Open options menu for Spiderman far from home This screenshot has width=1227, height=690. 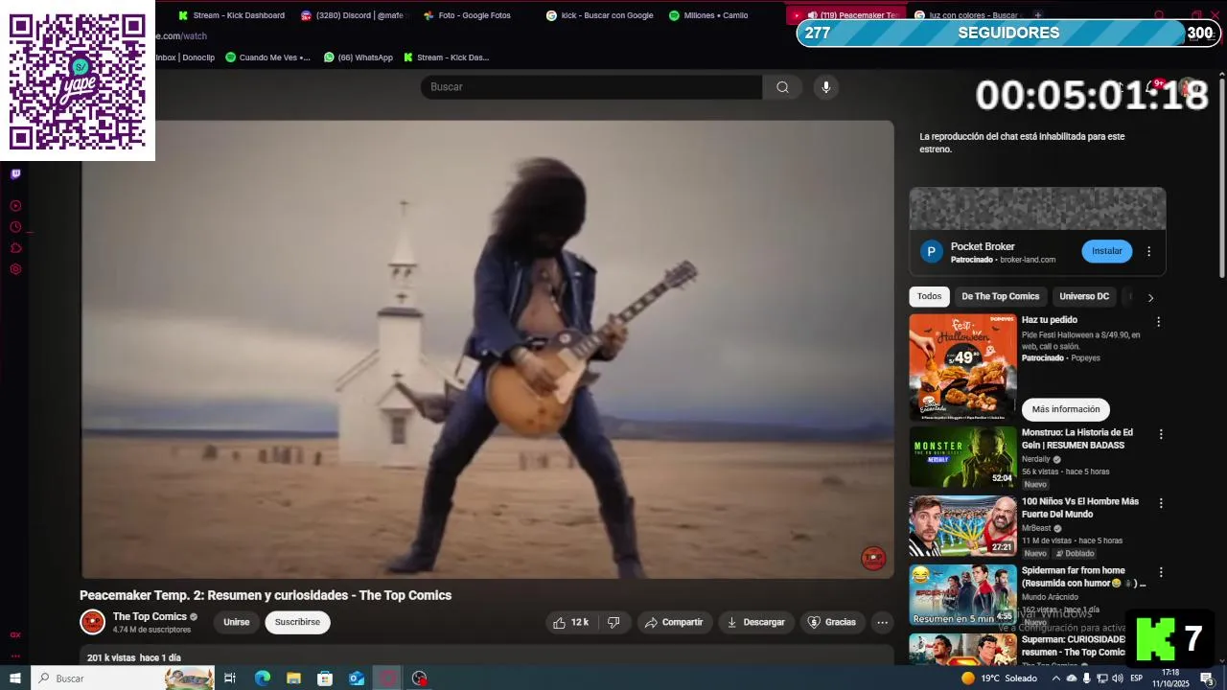point(1160,572)
